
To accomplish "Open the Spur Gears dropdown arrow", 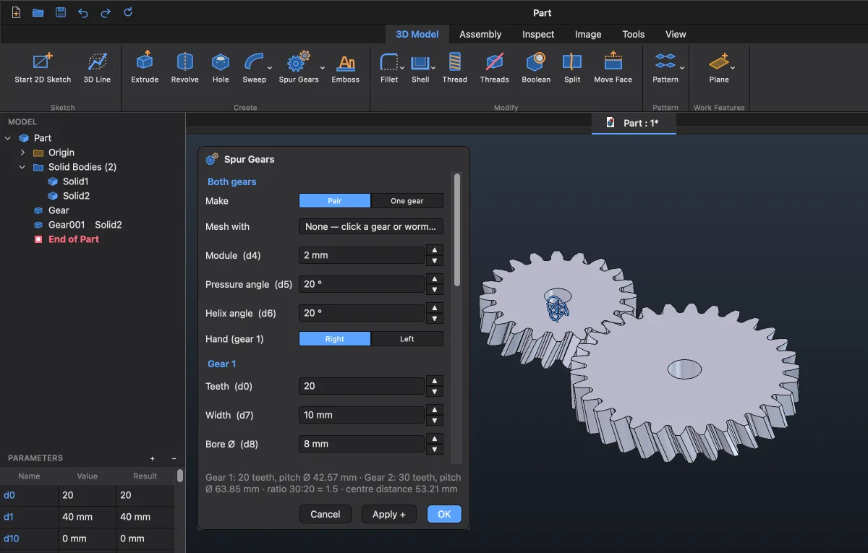I will [322, 68].
